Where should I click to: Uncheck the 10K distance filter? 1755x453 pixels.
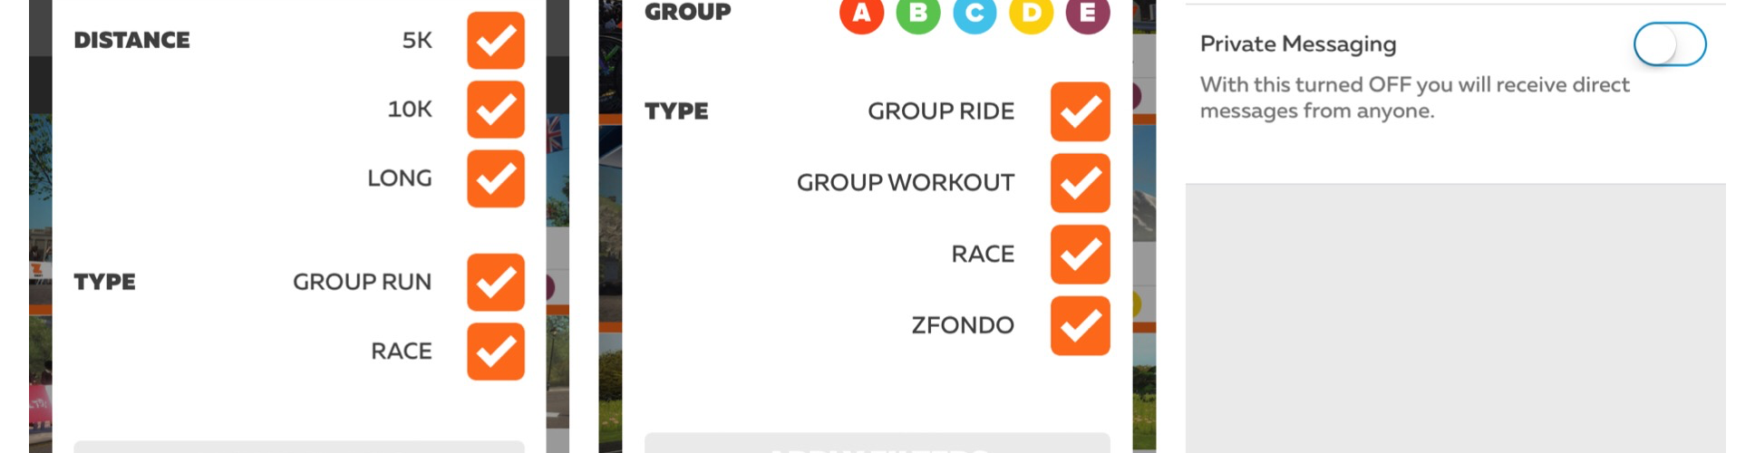[x=496, y=110]
